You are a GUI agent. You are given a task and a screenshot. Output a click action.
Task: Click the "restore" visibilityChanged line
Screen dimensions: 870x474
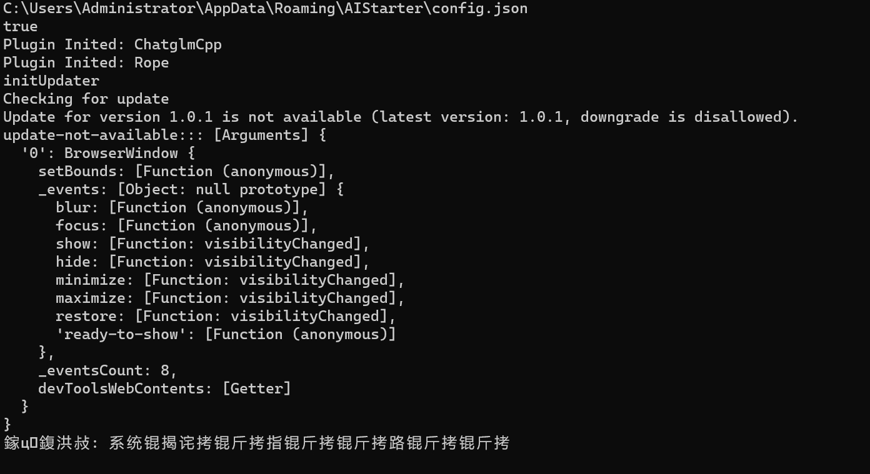(226, 317)
